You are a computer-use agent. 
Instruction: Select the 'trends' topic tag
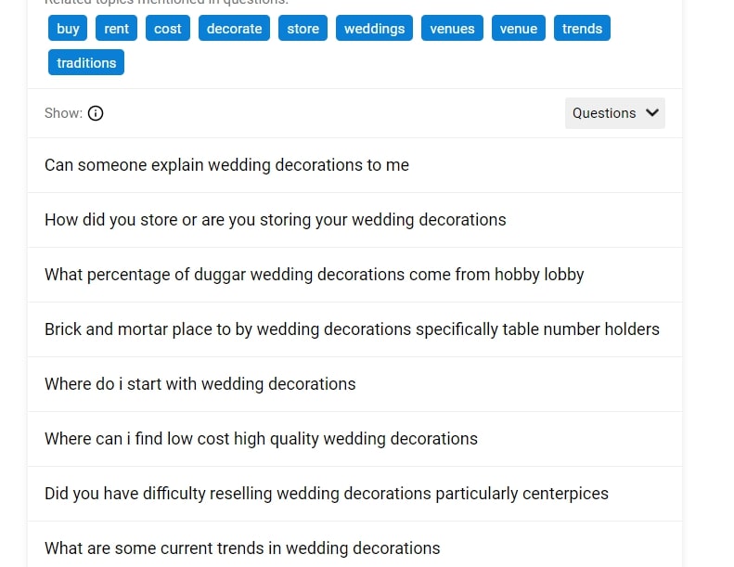pyautogui.click(x=582, y=28)
